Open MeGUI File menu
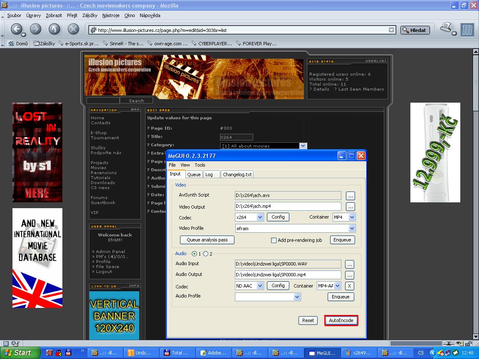The height and width of the screenshot is (359, 479). point(172,165)
